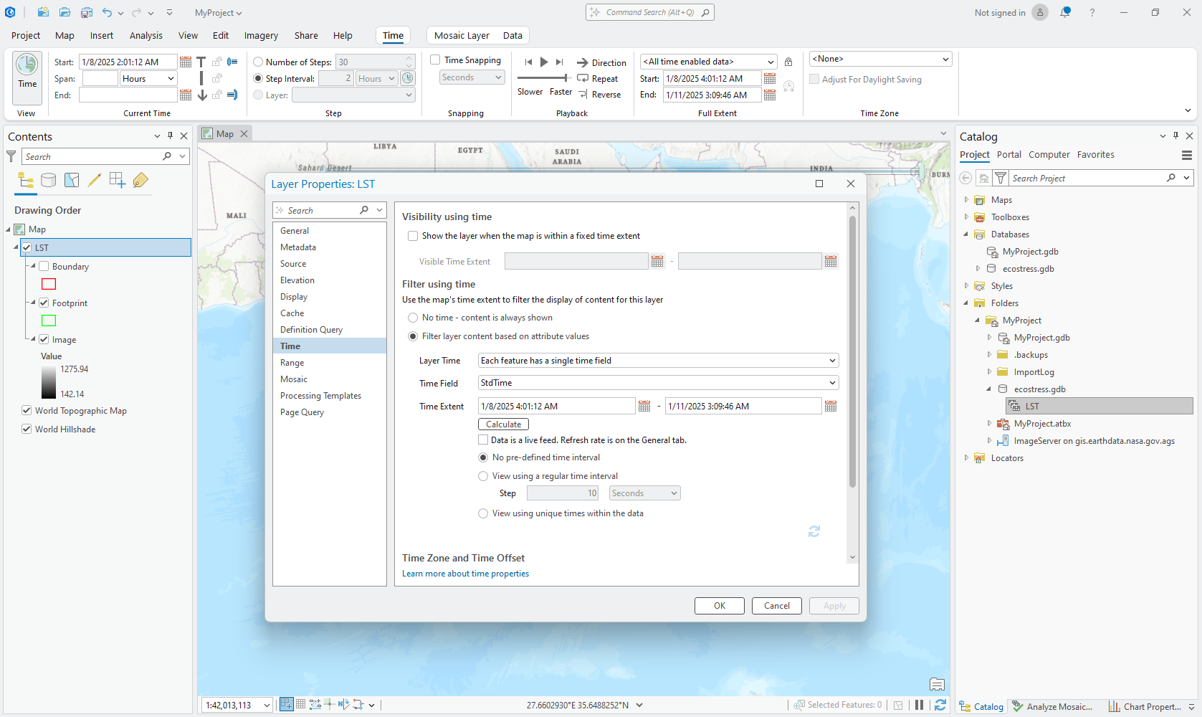Viewport: 1202px width, 717px height.
Task: Click the Calculate button
Action: pos(503,424)
